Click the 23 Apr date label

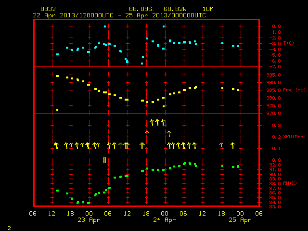(89, 220)
